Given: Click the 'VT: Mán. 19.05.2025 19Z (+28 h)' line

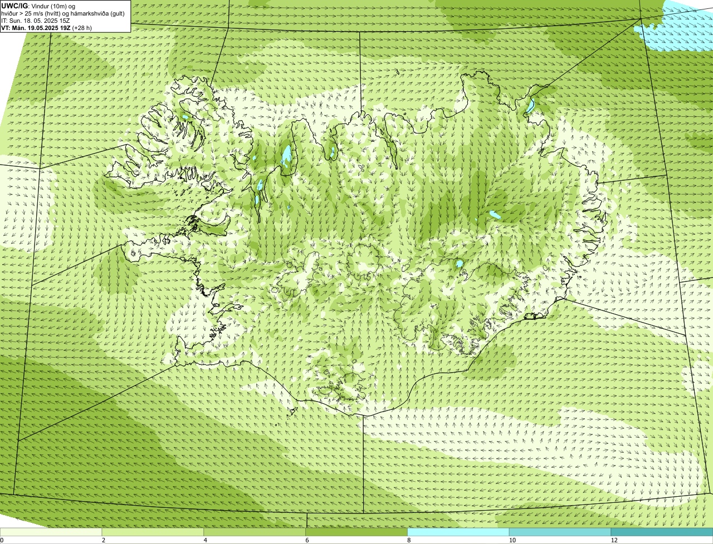Looking at the screenshot, I should (47, 28).
